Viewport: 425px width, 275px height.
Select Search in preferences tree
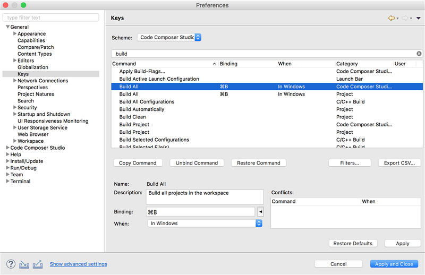25,101
